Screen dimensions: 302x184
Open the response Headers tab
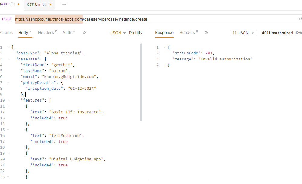(x=188, y=33)
